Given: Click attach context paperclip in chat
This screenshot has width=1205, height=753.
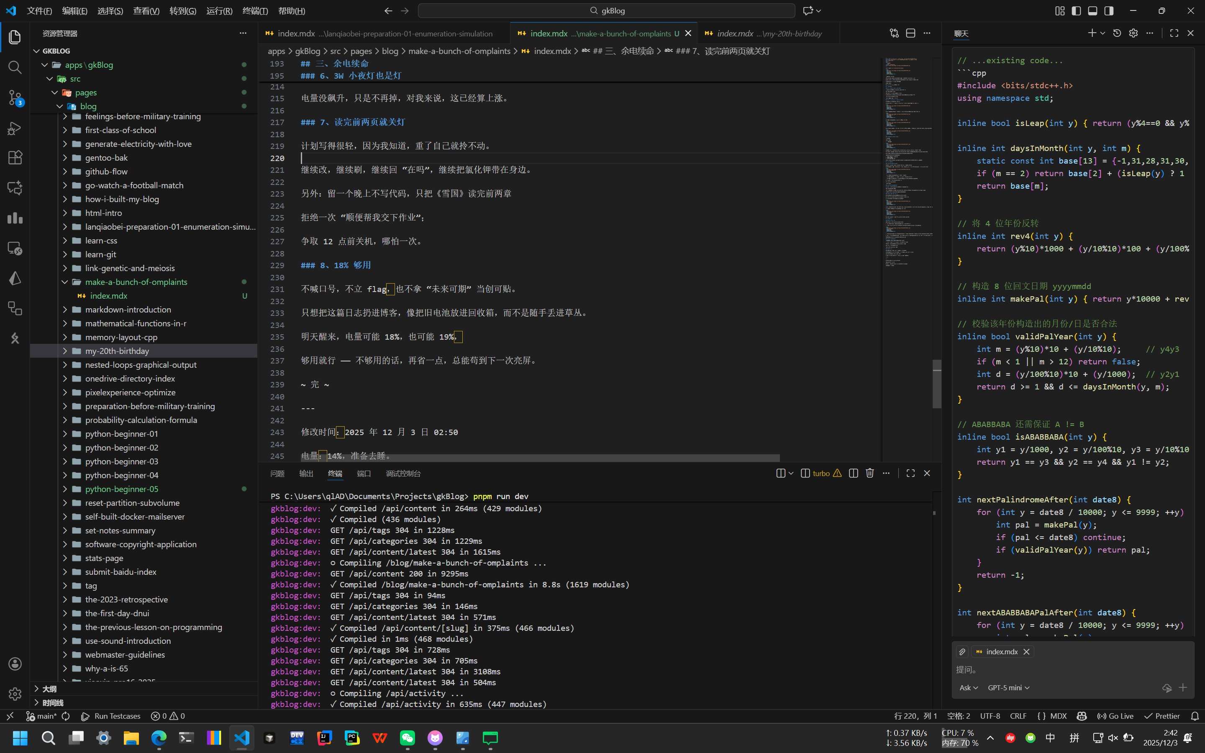Looking at the screenshot, I should coord(962,651).
